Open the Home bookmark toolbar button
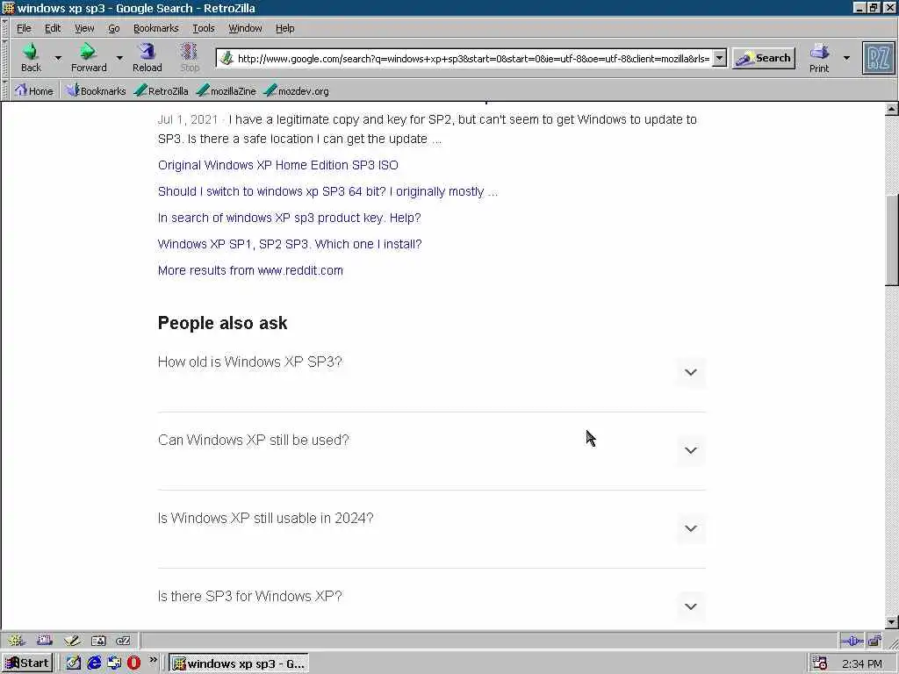Image resolution: width=899 pixels, height=674 pixels. [x=34, y=90]
